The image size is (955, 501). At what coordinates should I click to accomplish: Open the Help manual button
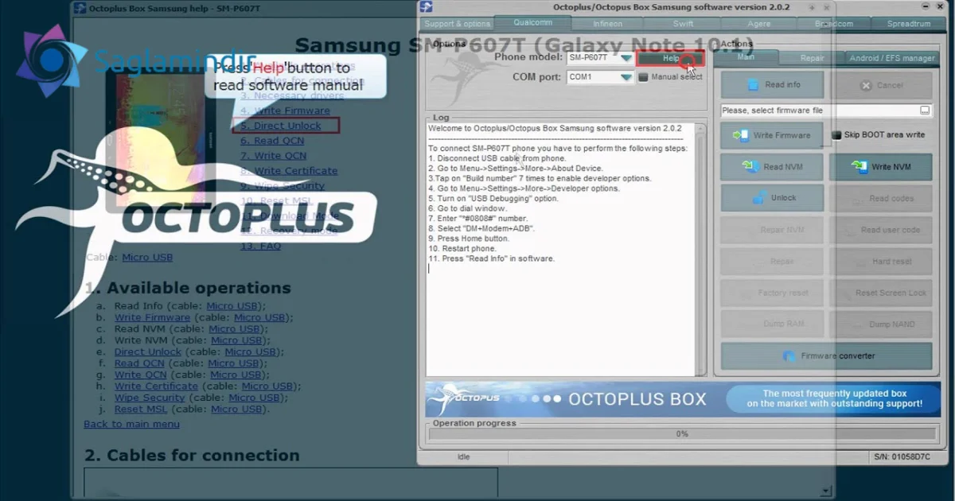[670, 58]
